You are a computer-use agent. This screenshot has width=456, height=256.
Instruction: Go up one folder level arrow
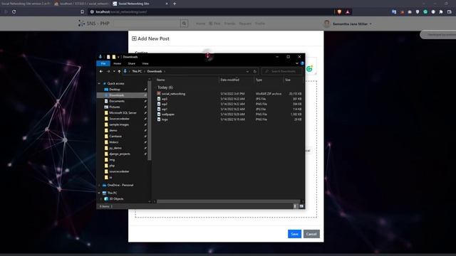[x=119, y=71]
